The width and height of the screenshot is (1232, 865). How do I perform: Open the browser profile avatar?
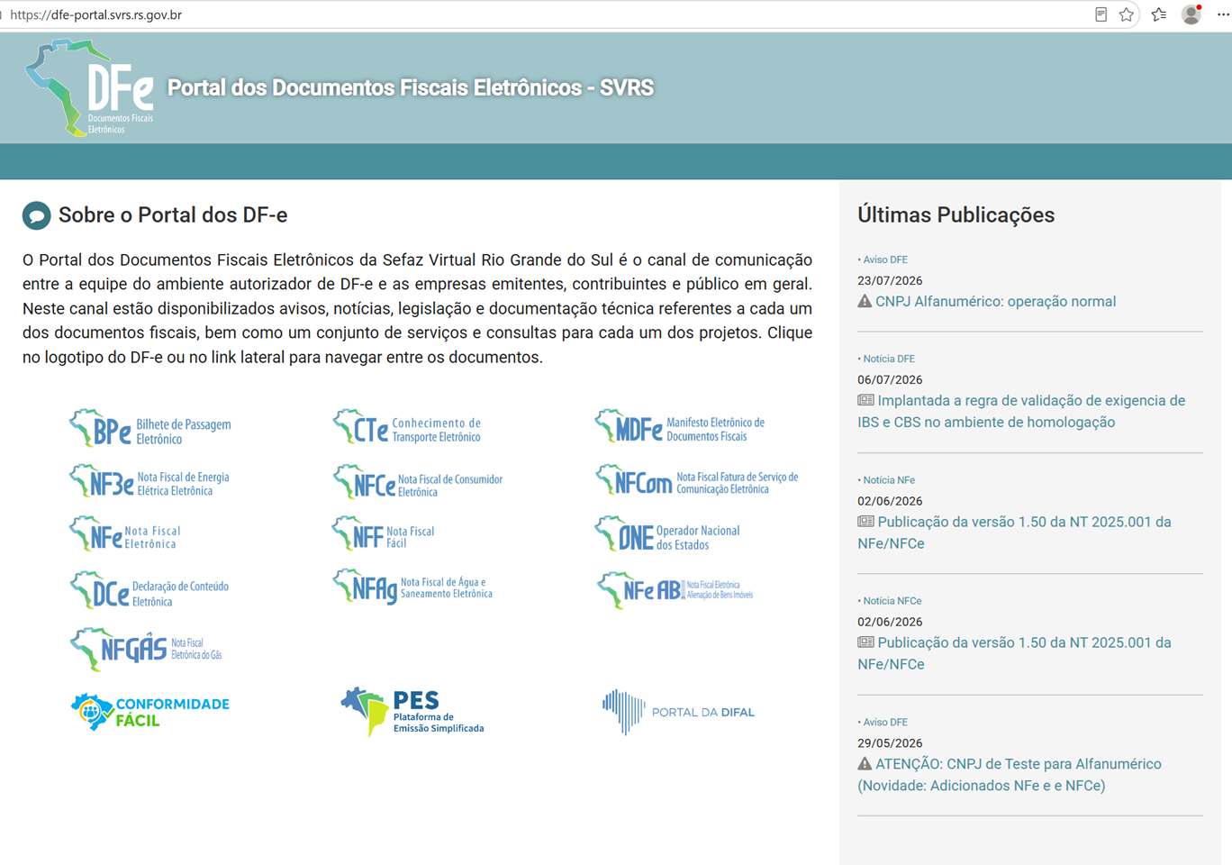point(1191,14)
